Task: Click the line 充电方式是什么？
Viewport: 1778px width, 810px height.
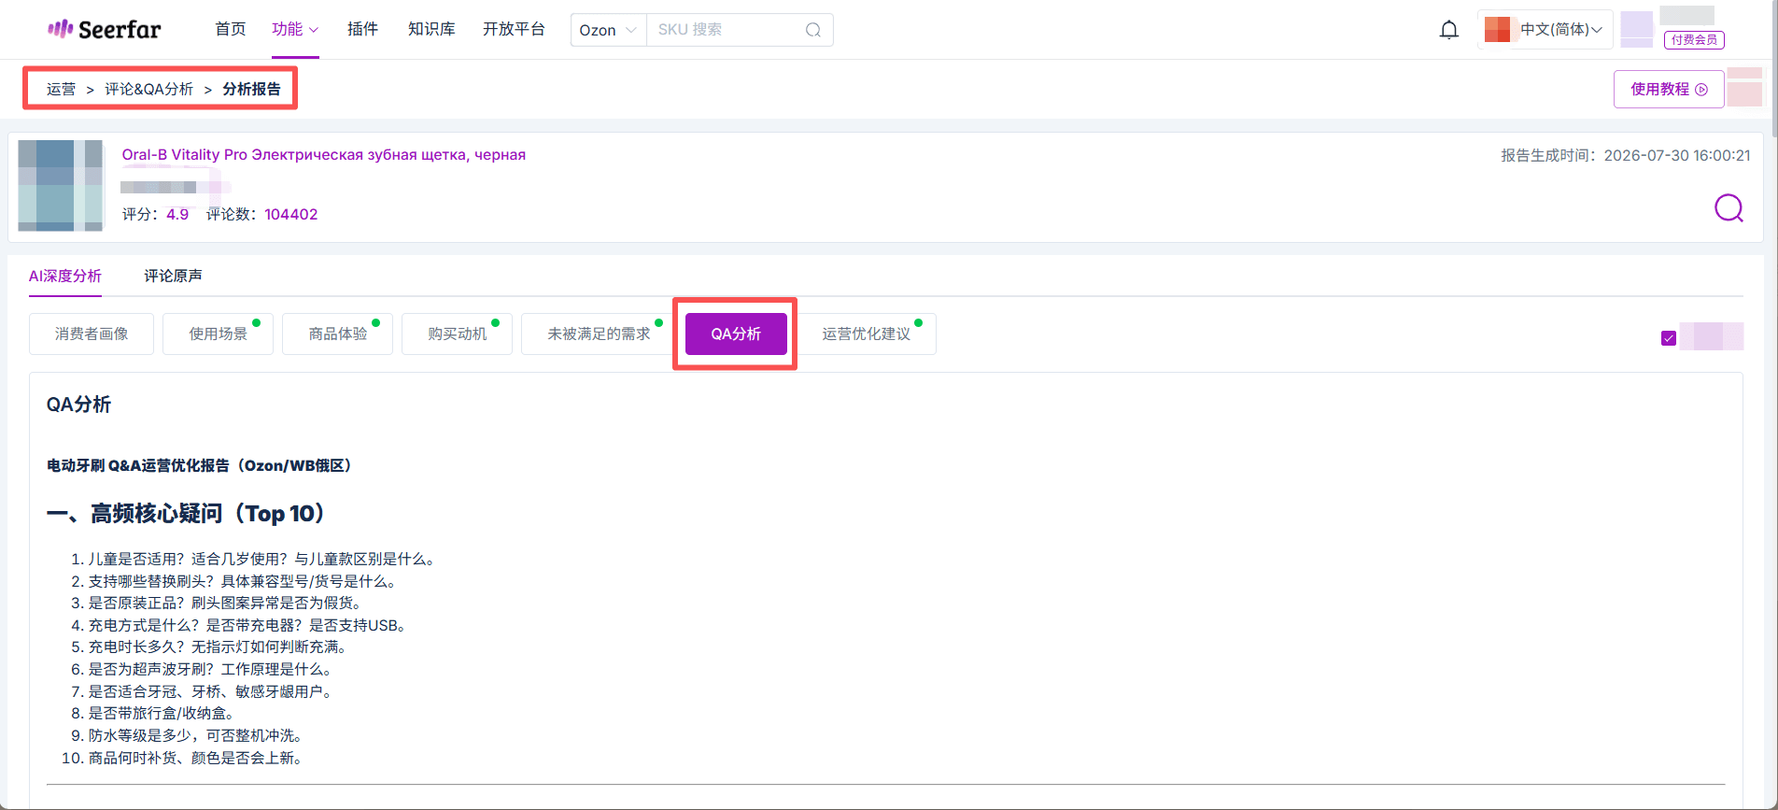Action: click(250, 626)
